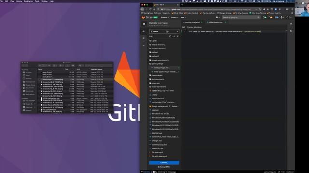Open the Spotlight search icon in menu bar
Viewport: 309px width, 173px height.
(x=287, y=1)
